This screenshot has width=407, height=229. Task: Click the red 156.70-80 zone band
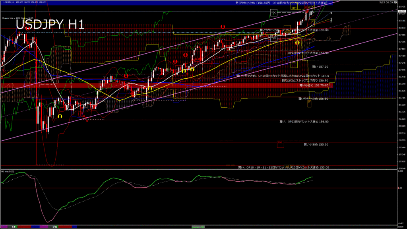pos(167,85)
